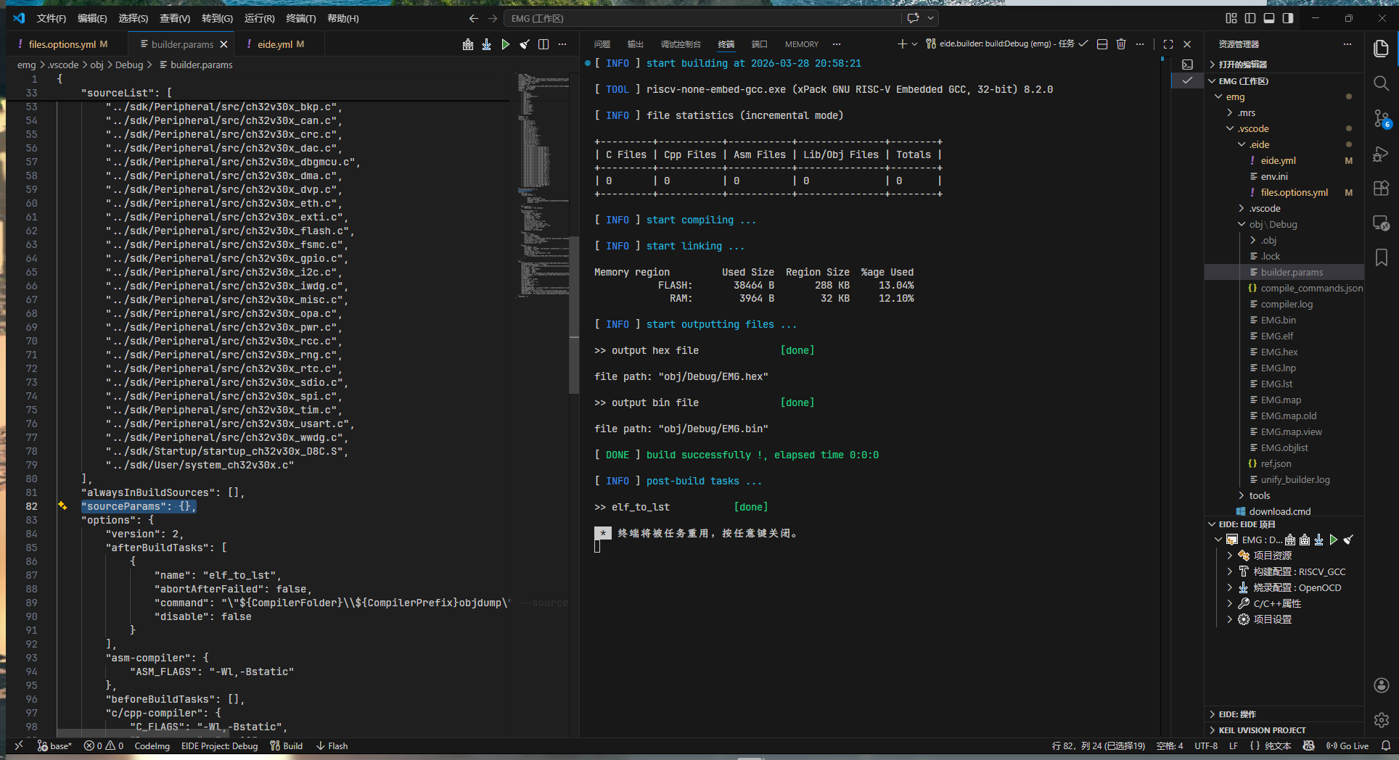
Task: Toggle maximized panel size
Action: click(x=1168, y=44)
